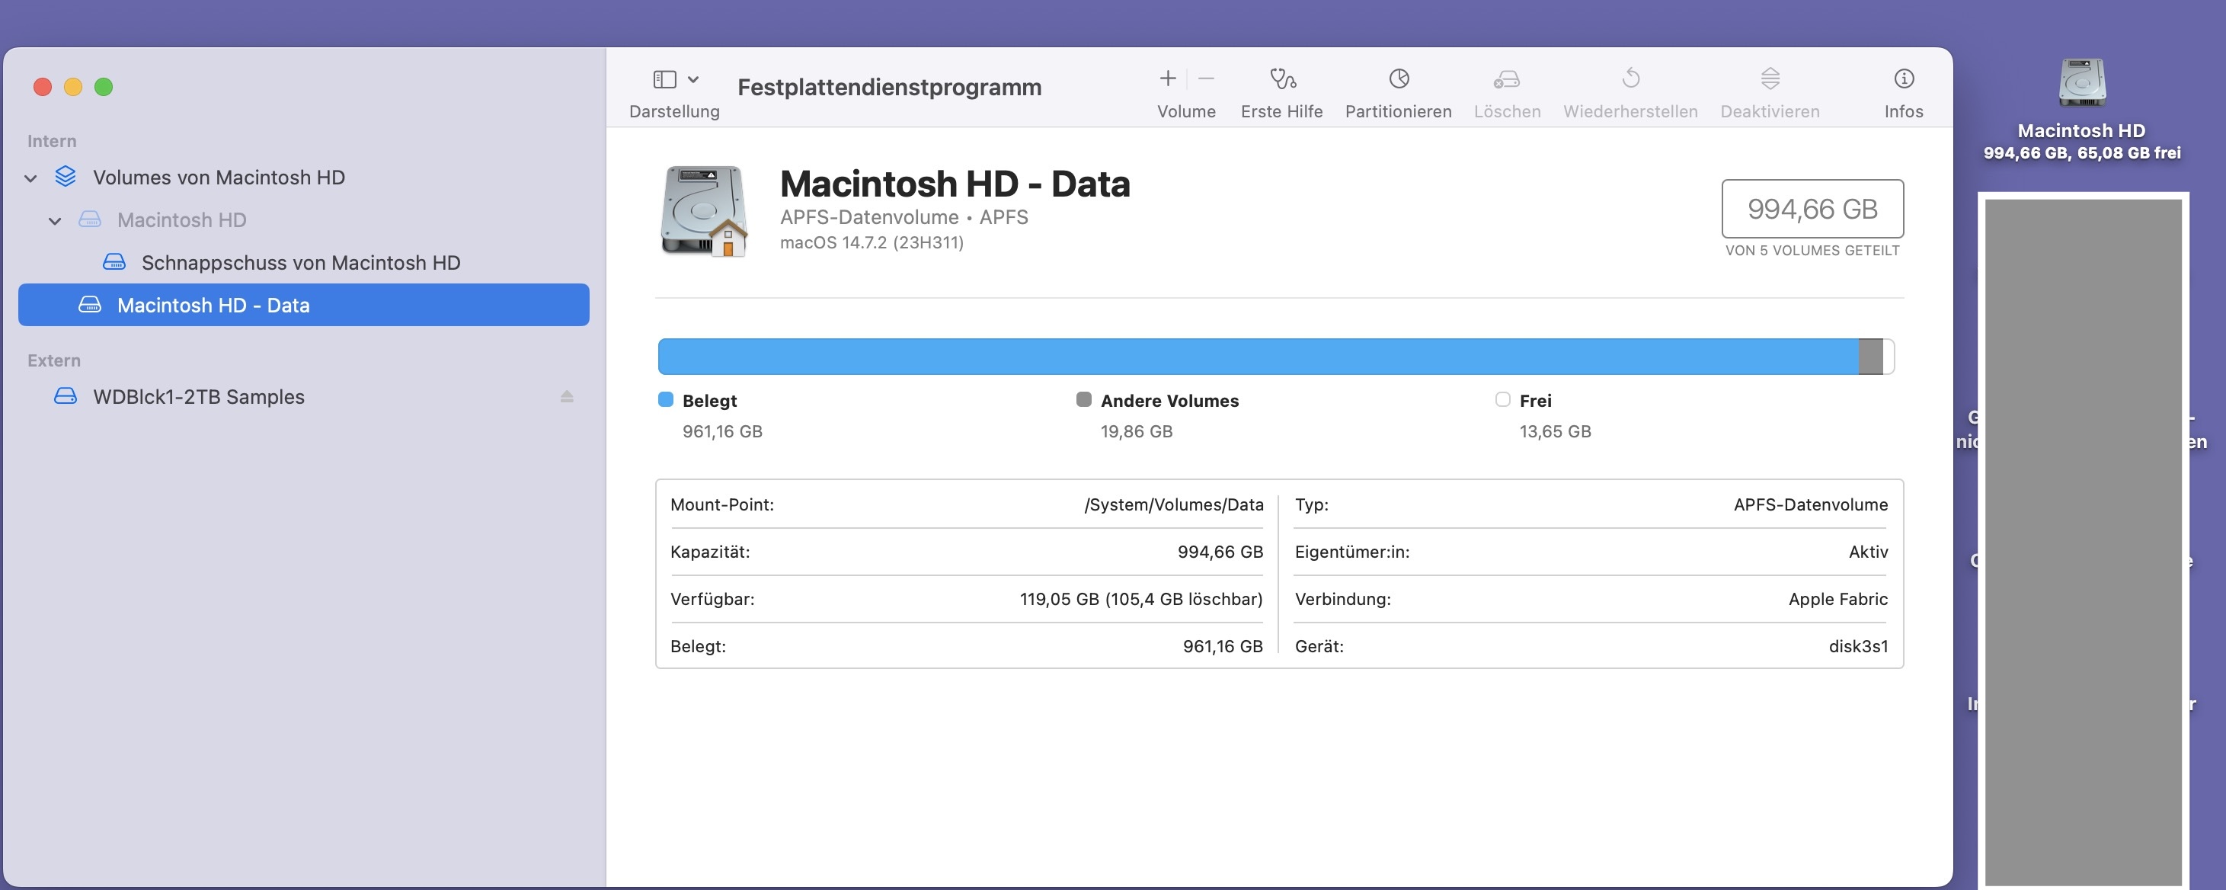Collapse the Macintosh HD sub-volume chevron

pos(56,221)
